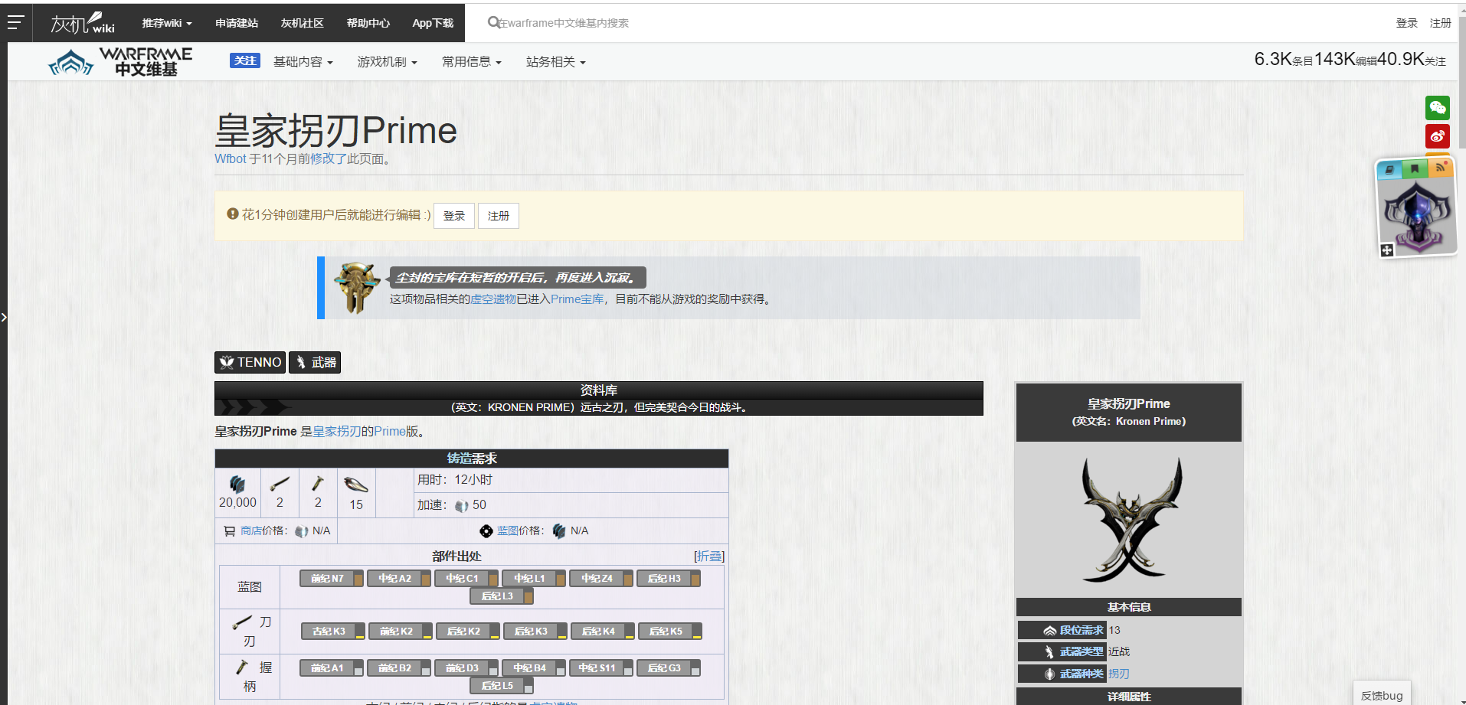Viewport: 1466px width, 705px height.
Task: Open the Prime宝库 link in the notice
Action: pos(577,299)
